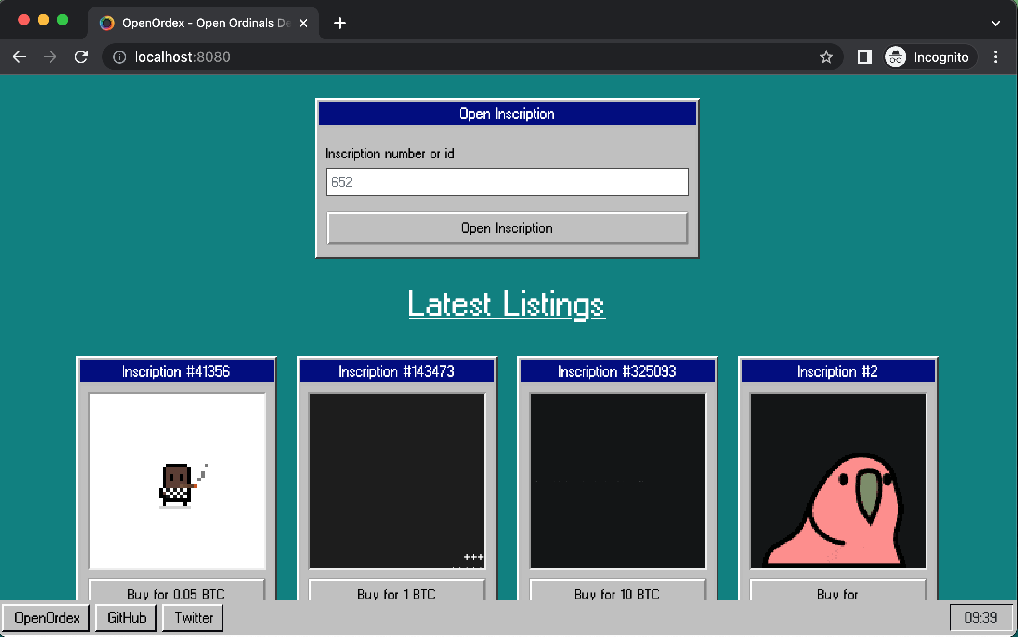Open the browser side panel icon
This screenshot has width=1018, height=637.
865,57
